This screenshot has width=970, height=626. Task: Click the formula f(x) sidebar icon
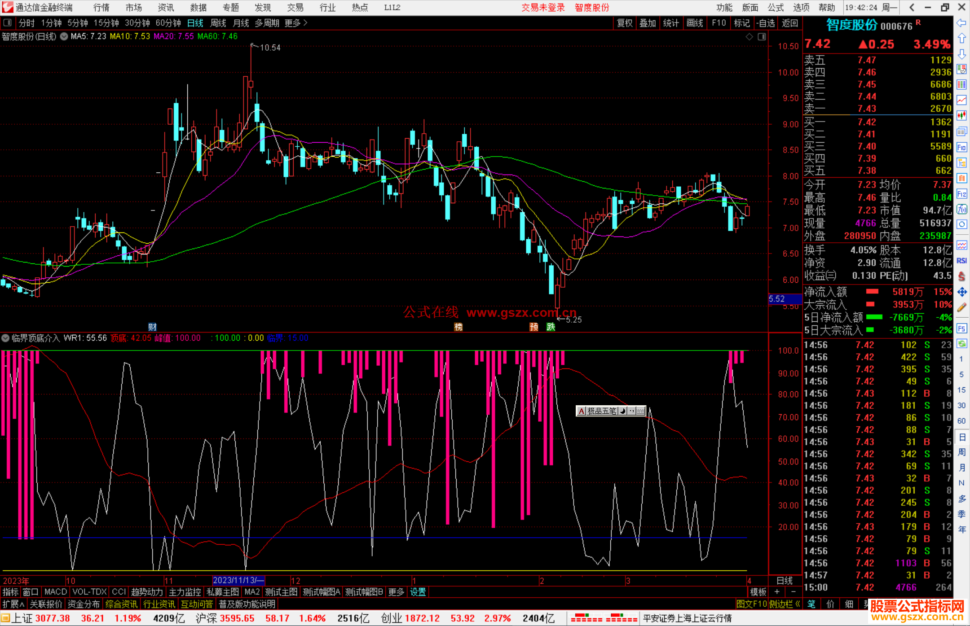pos(961,209)
